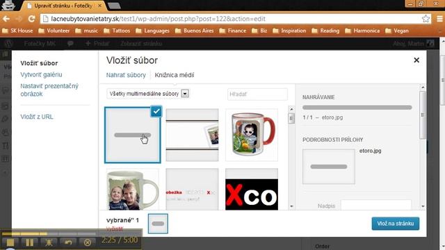The image size is (445, 250).
Task: Click the media grid scrollbar up arrow
Action: pyautogui.click(x=291, y=109)
